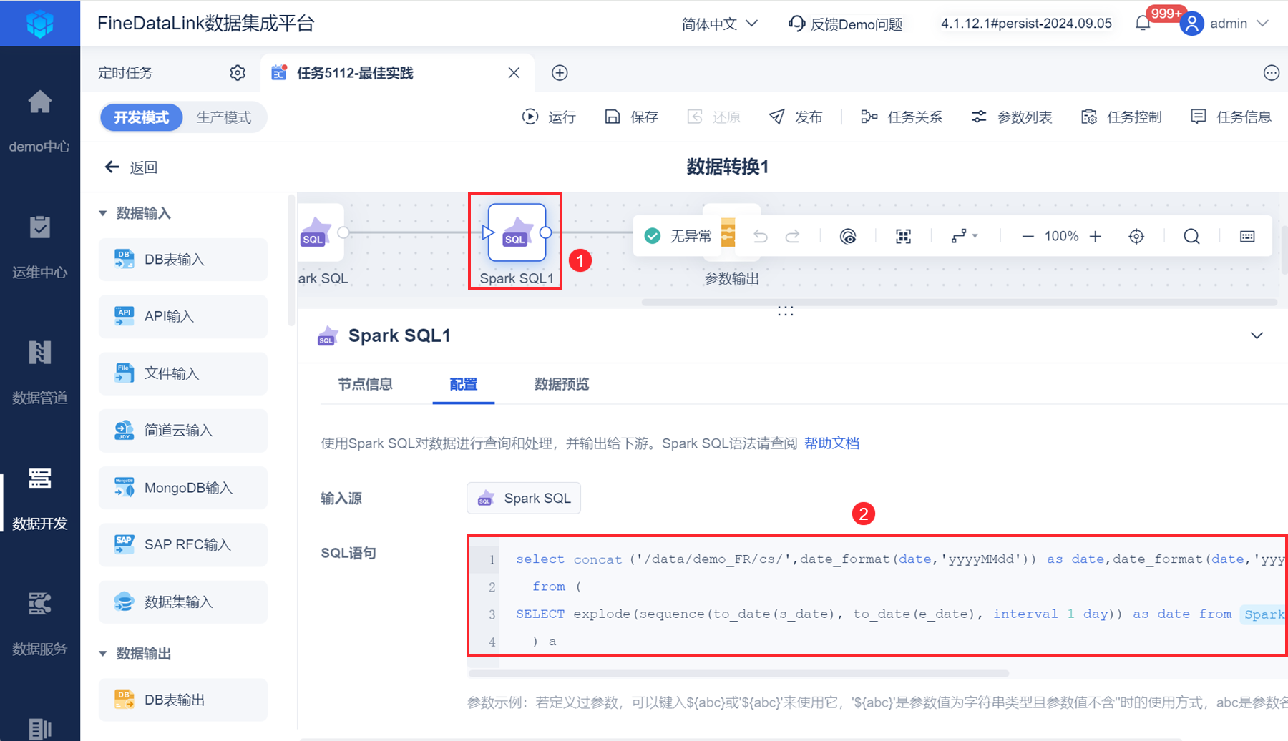Open 数据服务 in the sidebar
Screen dimensions: 1288x741
click(40, 623)
